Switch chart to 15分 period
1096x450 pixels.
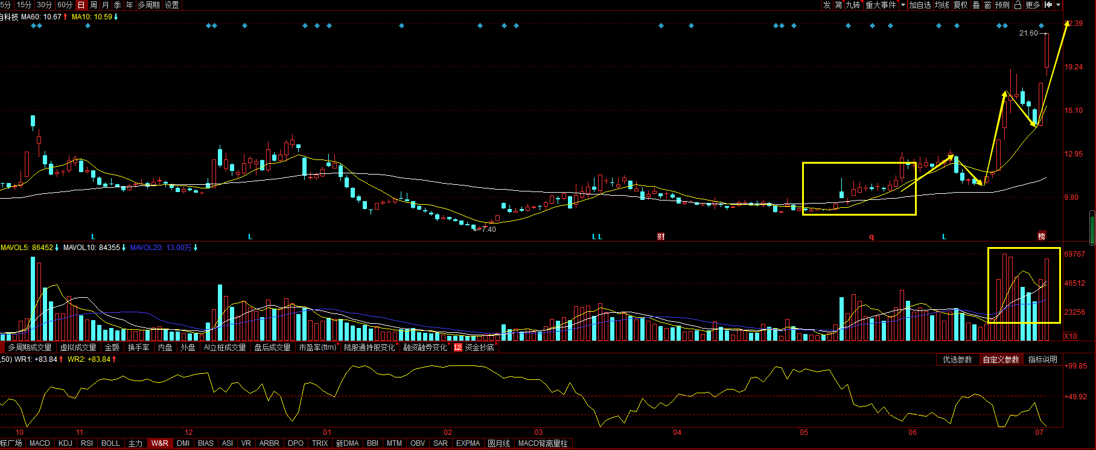[x=24, y=5]
